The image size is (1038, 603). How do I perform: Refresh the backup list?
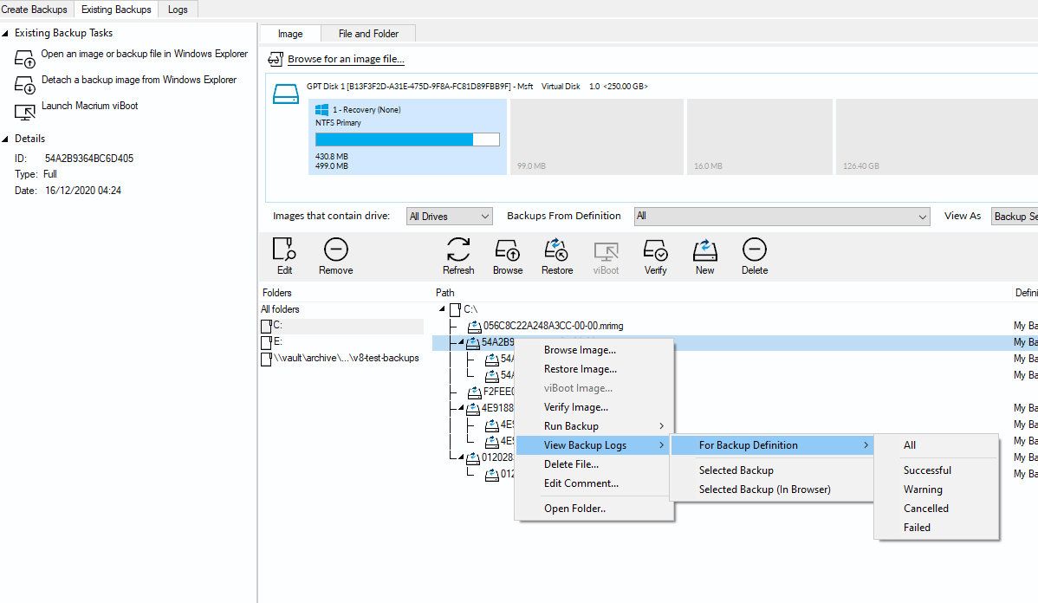click(458, 250)
